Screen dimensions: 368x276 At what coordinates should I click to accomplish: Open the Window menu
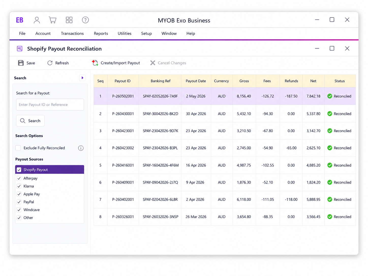169,34
